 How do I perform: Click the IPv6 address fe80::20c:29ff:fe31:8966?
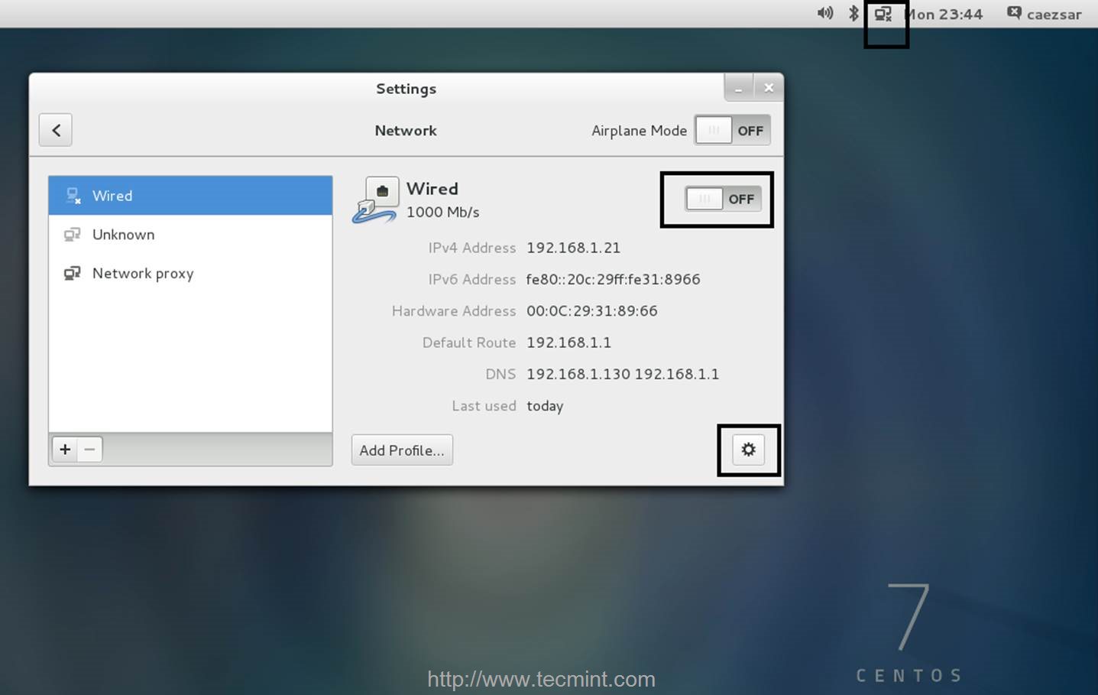(613, 279)
